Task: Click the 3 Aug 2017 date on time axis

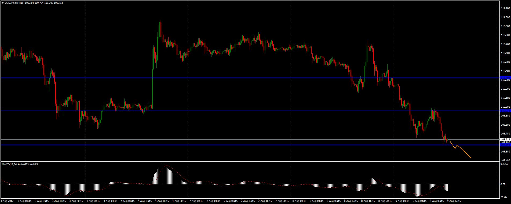Action: [7, 201]
